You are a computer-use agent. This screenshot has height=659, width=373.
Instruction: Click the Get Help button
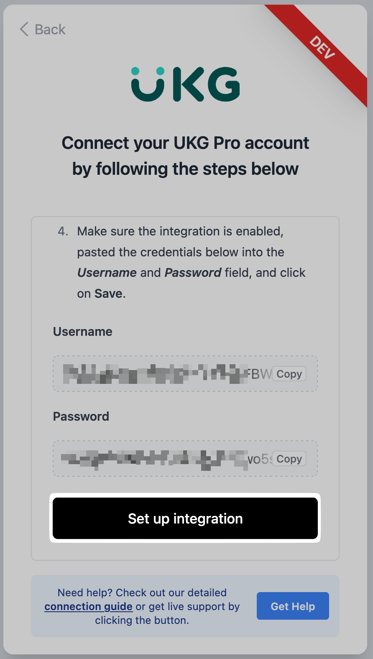tap(293, 606)
